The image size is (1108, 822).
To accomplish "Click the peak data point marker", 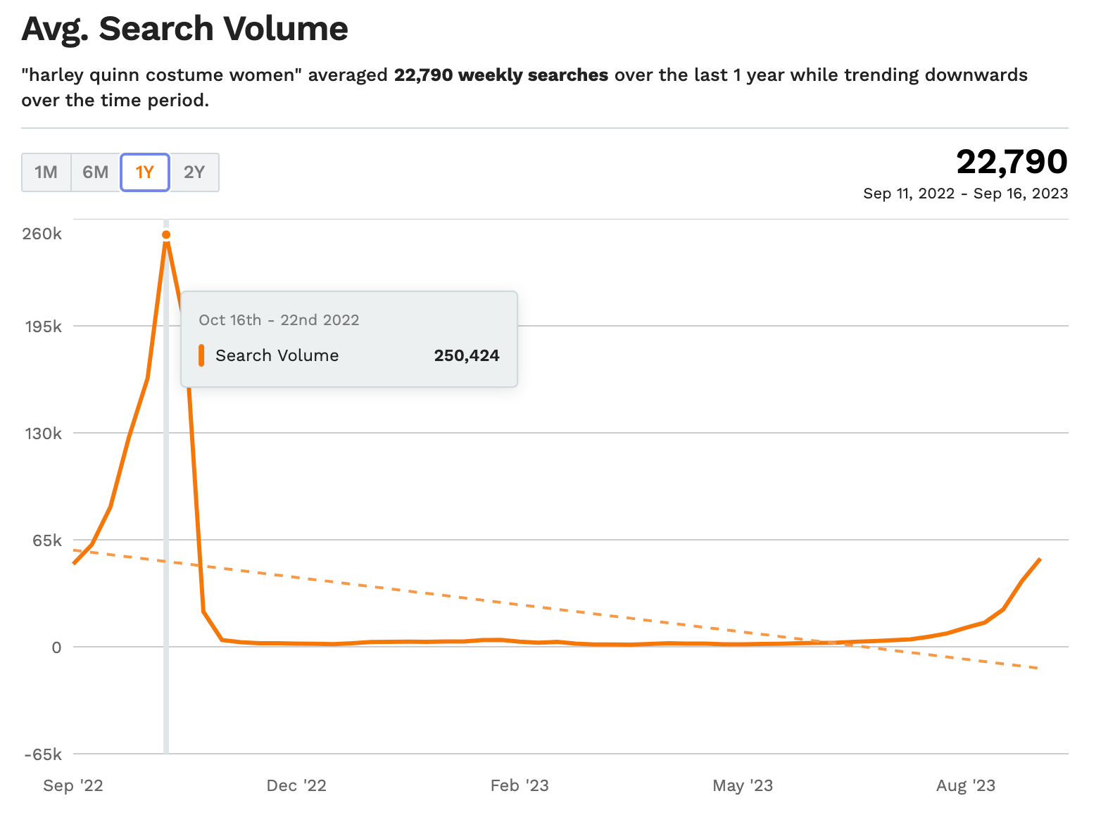I will click(166, 235).
